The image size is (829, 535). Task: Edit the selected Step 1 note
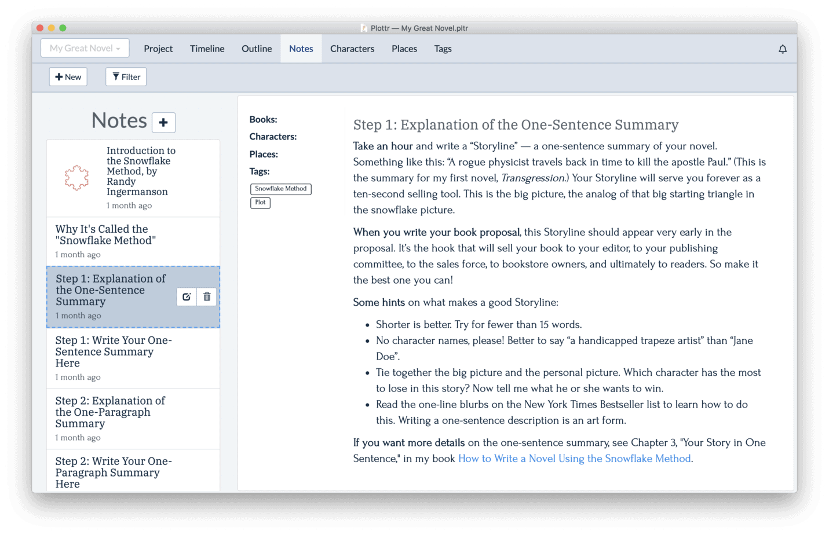(x=187, y=296)
